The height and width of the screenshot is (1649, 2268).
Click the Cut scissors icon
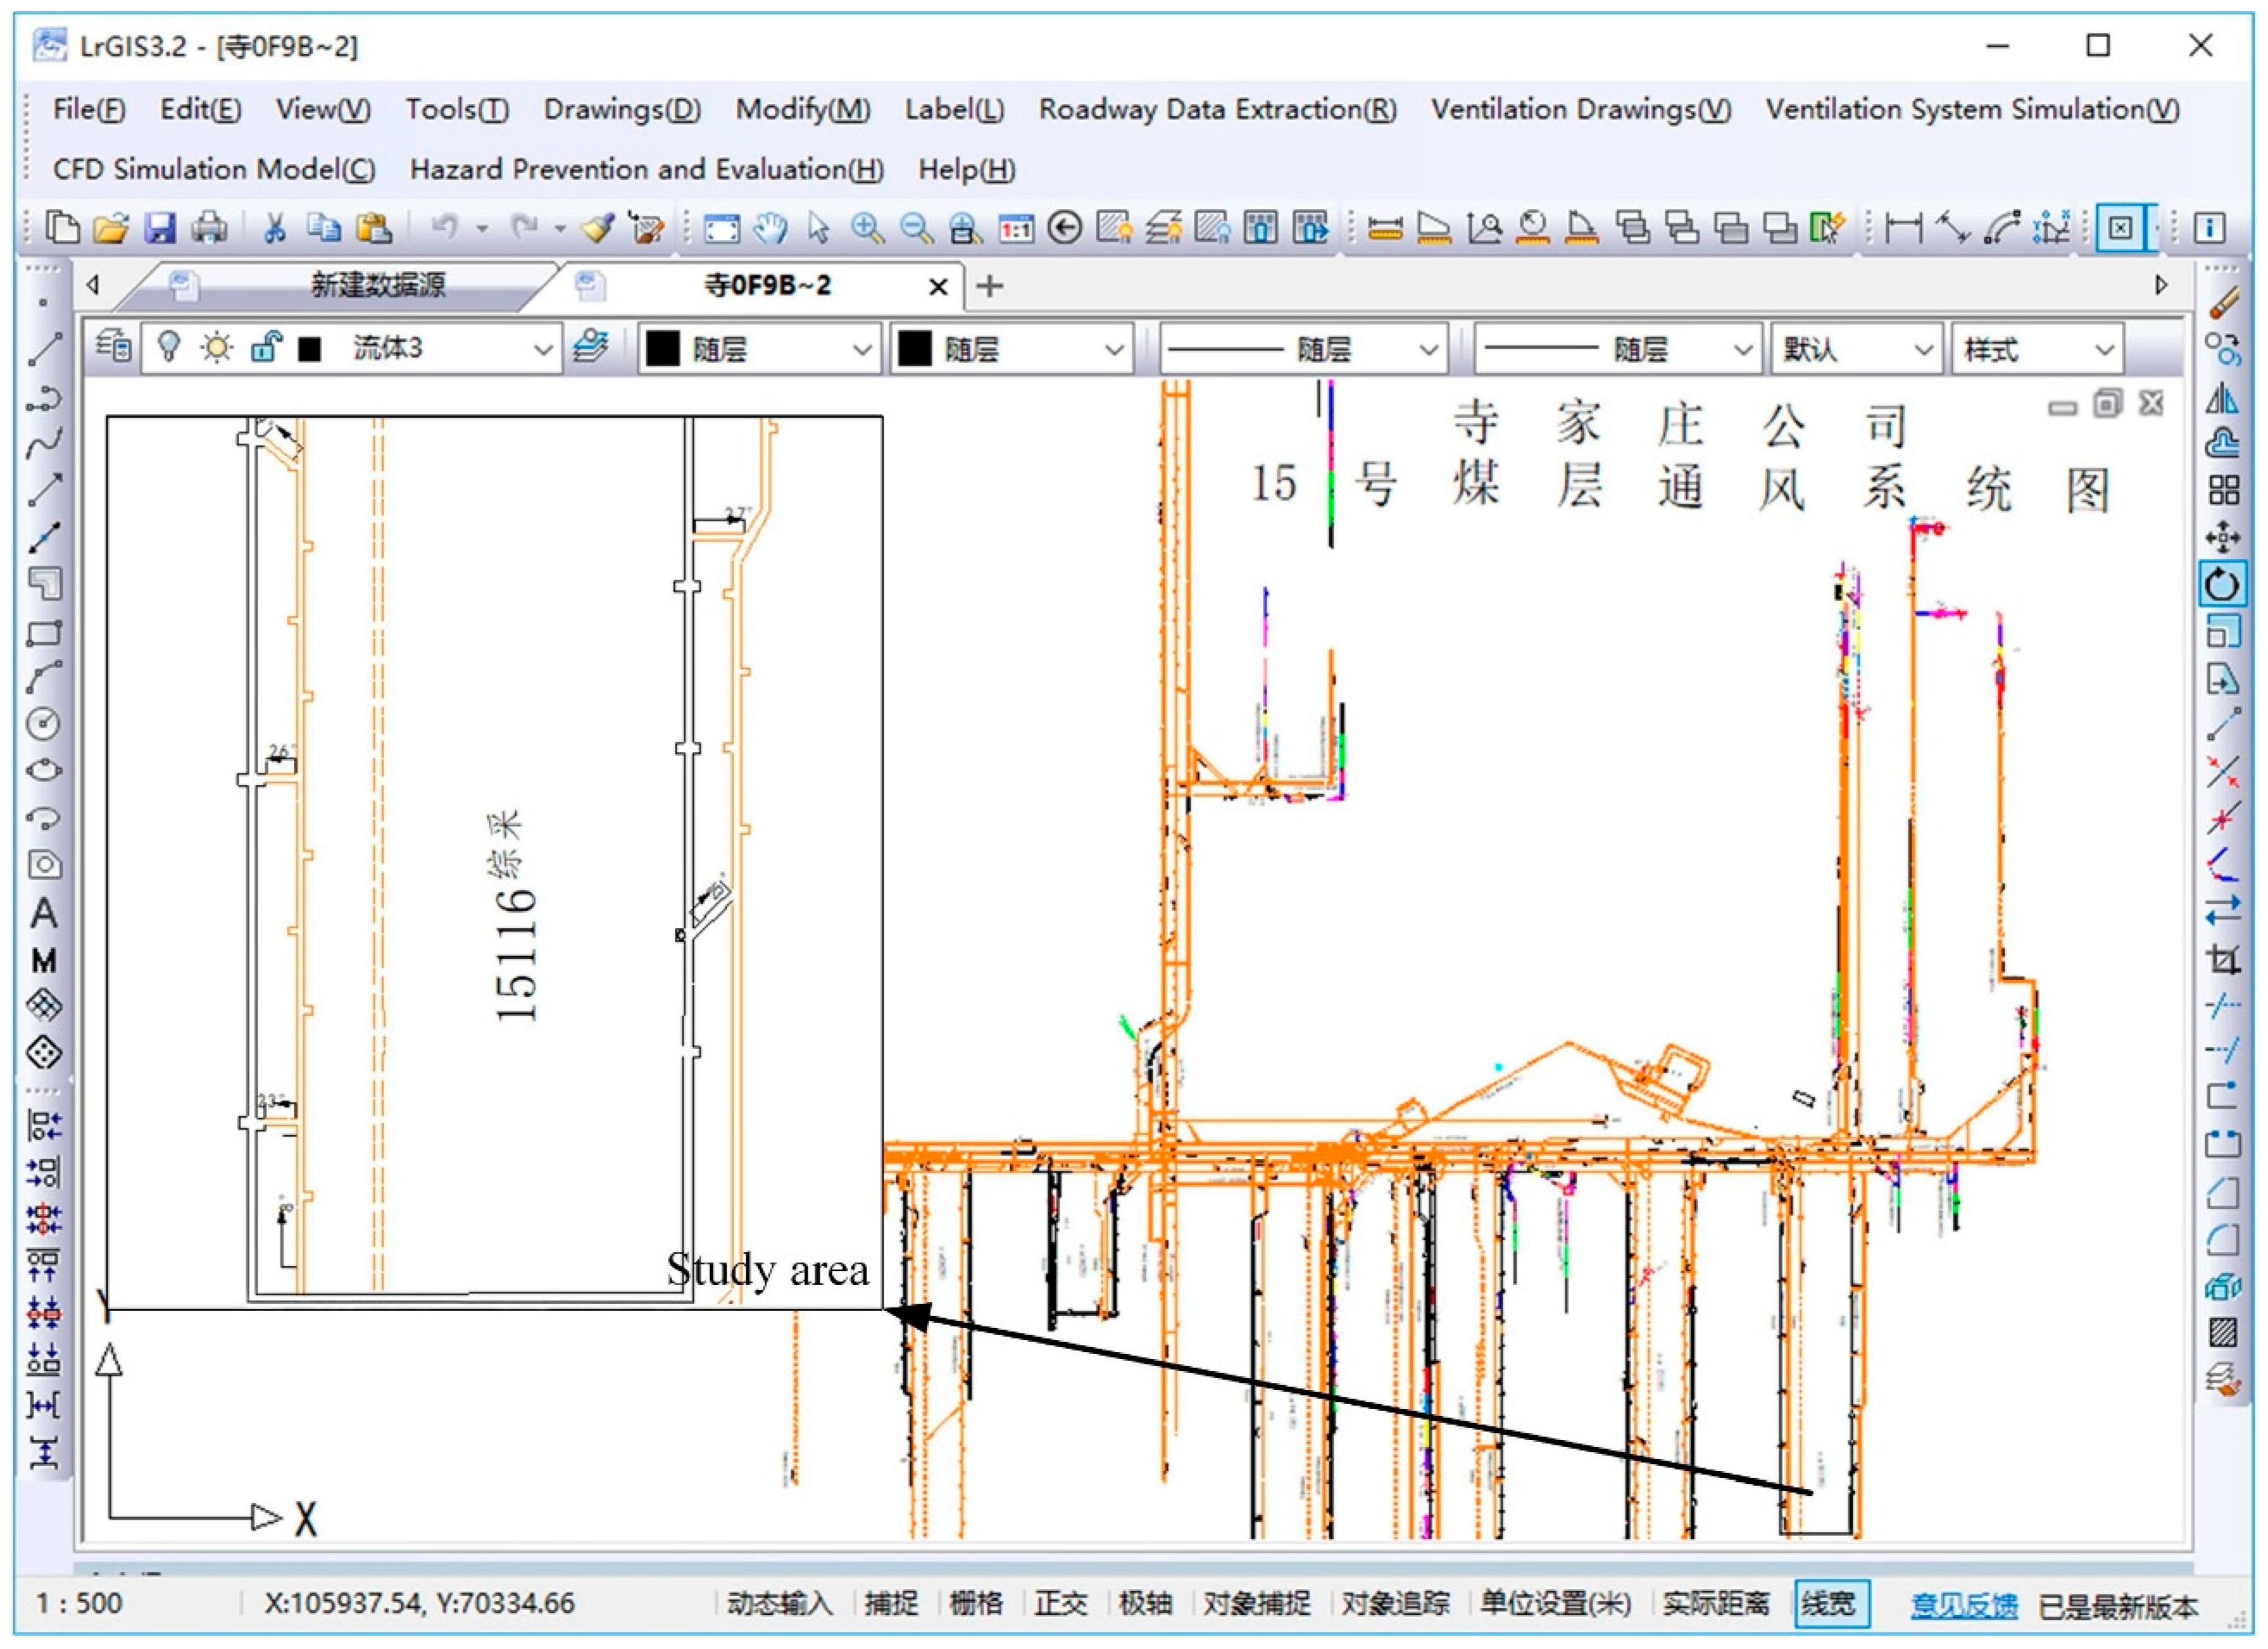click(274, 229)
